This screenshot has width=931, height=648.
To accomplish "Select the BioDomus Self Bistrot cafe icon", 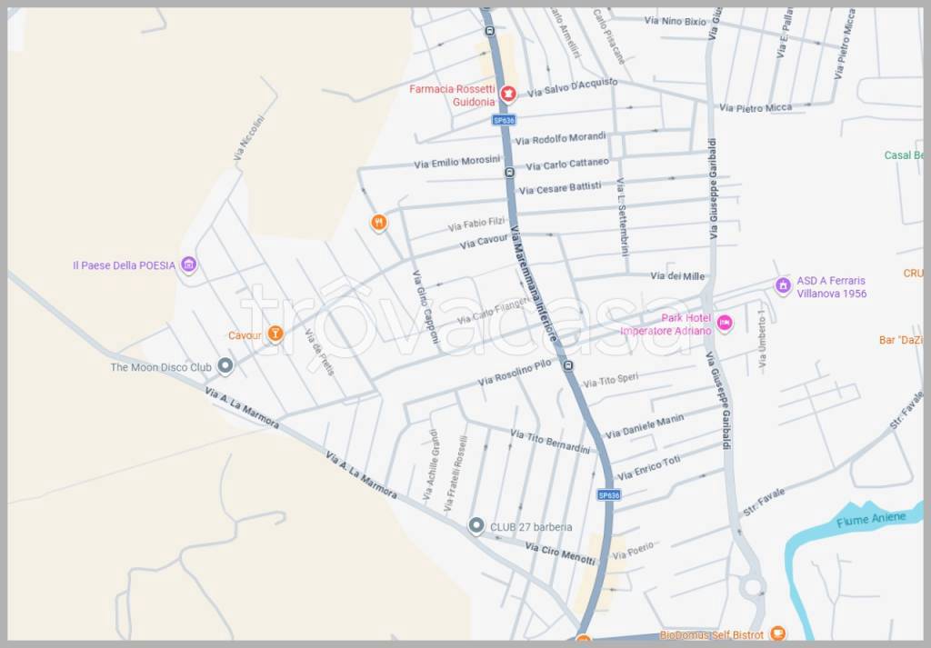I will [776, 633].
